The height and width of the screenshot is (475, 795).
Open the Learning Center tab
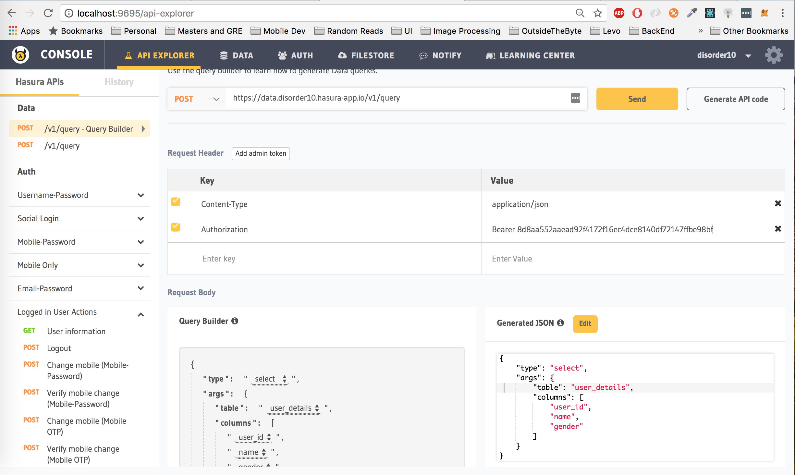coord(530,55)
